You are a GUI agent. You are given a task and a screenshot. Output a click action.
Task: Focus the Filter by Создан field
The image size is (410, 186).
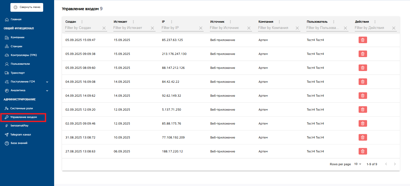[83, 28]
